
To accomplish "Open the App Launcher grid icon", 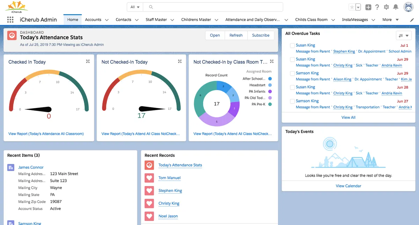I will point(10,20).
